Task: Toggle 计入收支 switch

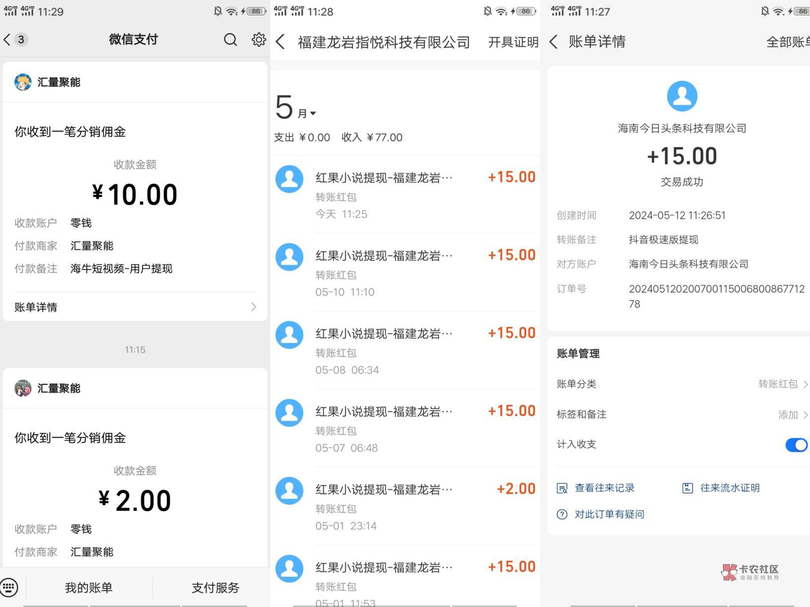Action: click(x=796, y=445)
